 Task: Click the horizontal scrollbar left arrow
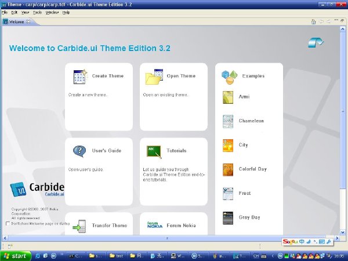pyautogui.click(x=5, y=238)
